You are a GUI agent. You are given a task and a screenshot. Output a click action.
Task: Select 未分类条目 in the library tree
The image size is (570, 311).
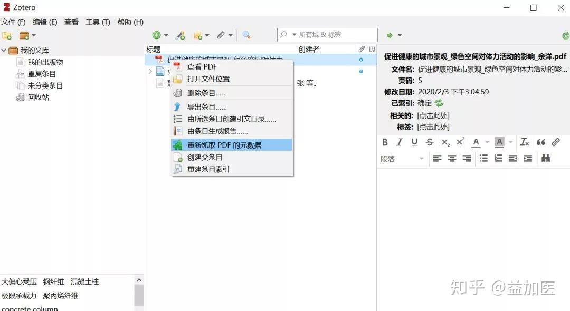(45, 85)
